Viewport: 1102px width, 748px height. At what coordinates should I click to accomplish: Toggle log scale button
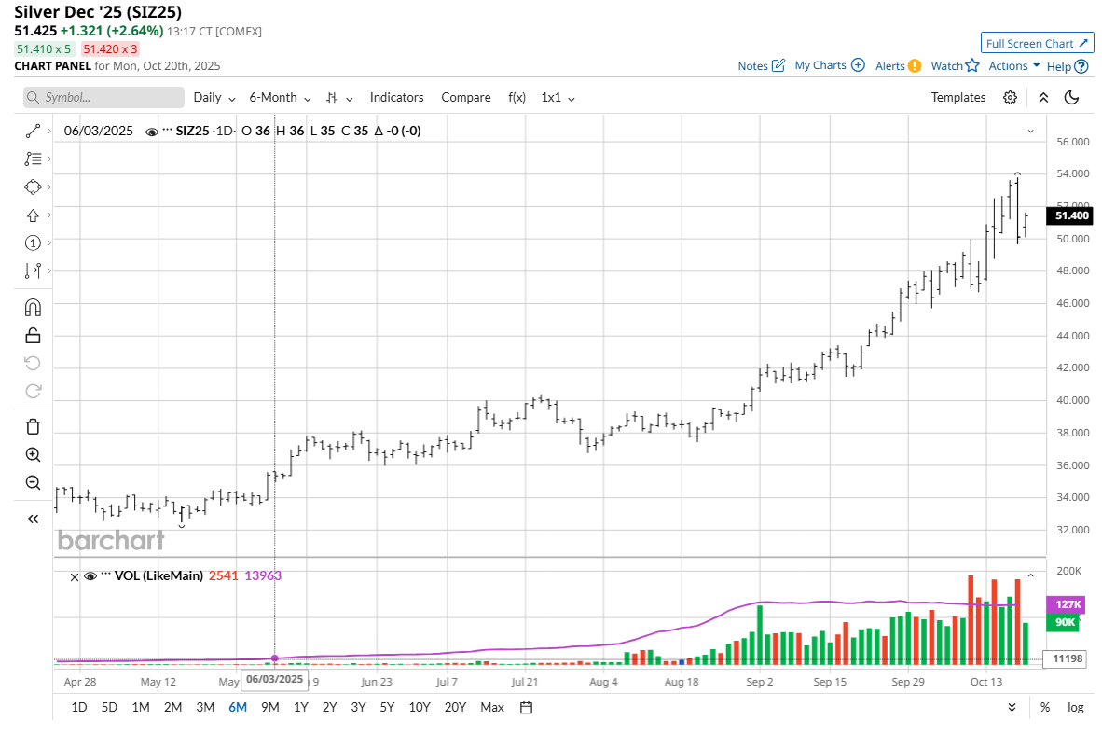point(1075,707)
